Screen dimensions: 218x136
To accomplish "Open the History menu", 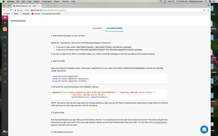I will coord(37,1).
